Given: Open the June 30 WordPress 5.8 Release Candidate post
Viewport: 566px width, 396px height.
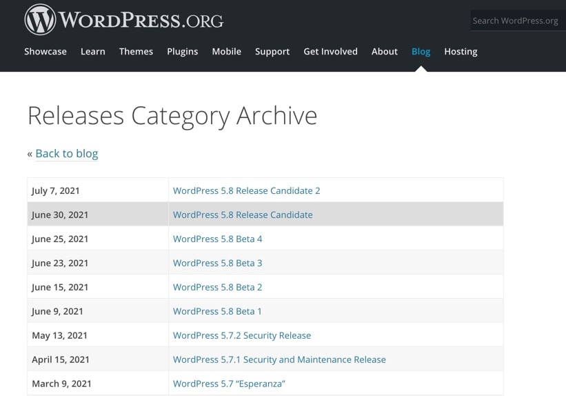Looking at the screenshot, I should tap(243, 215).
